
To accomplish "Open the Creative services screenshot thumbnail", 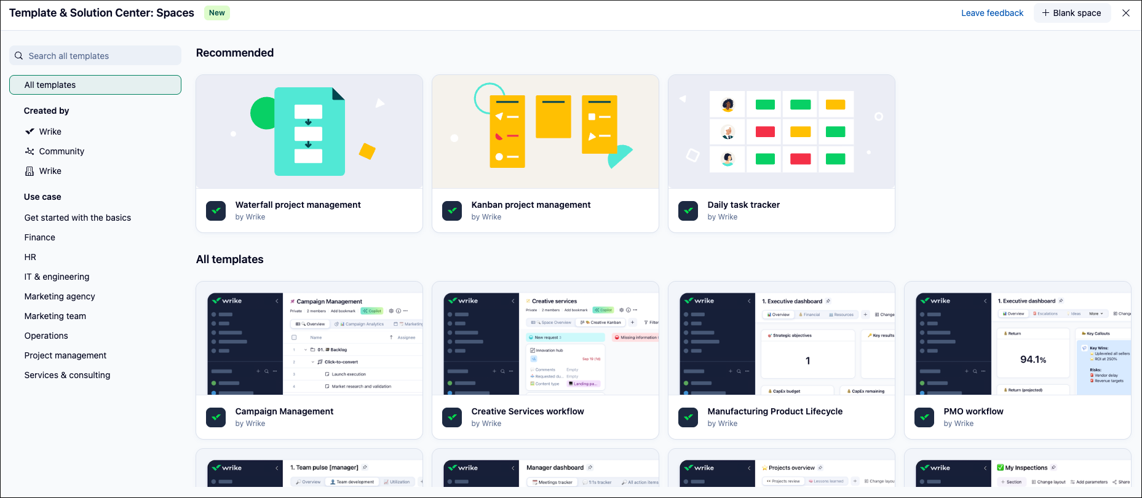I will [x=545, y=338].
